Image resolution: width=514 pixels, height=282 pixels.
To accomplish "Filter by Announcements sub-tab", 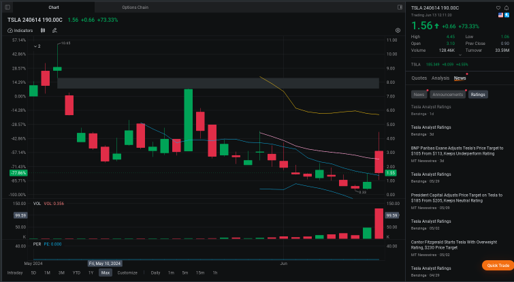I will [447, 95].
